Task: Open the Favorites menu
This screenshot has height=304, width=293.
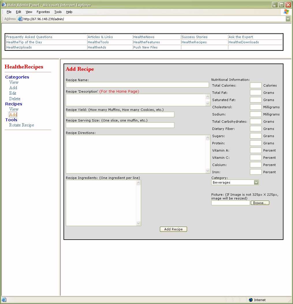Action: pos(43,12)
